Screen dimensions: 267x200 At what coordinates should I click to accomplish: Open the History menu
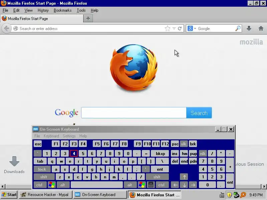pos(43,10)
